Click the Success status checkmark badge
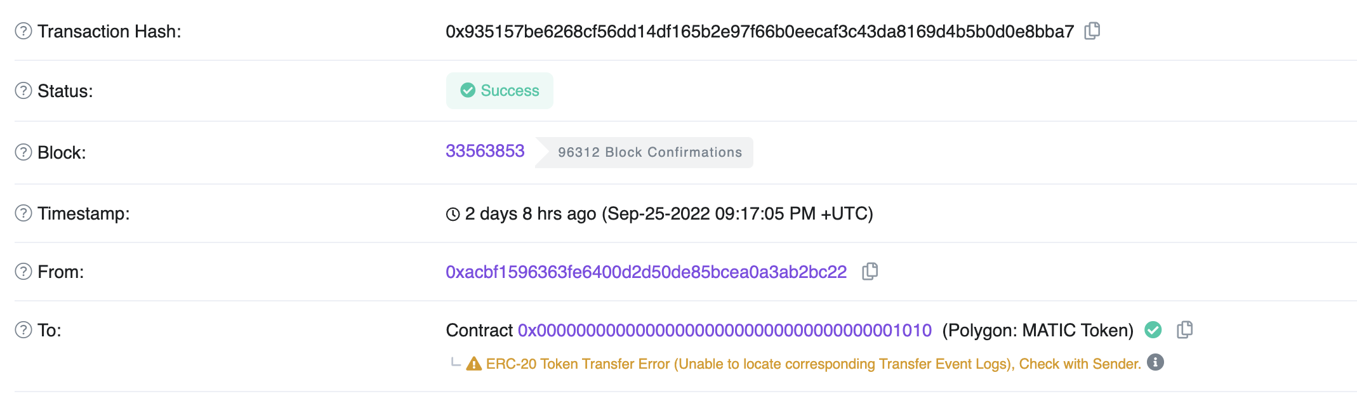Viewport: 1357px width, 396px height. pyautogui.click(x=468, y=91)
